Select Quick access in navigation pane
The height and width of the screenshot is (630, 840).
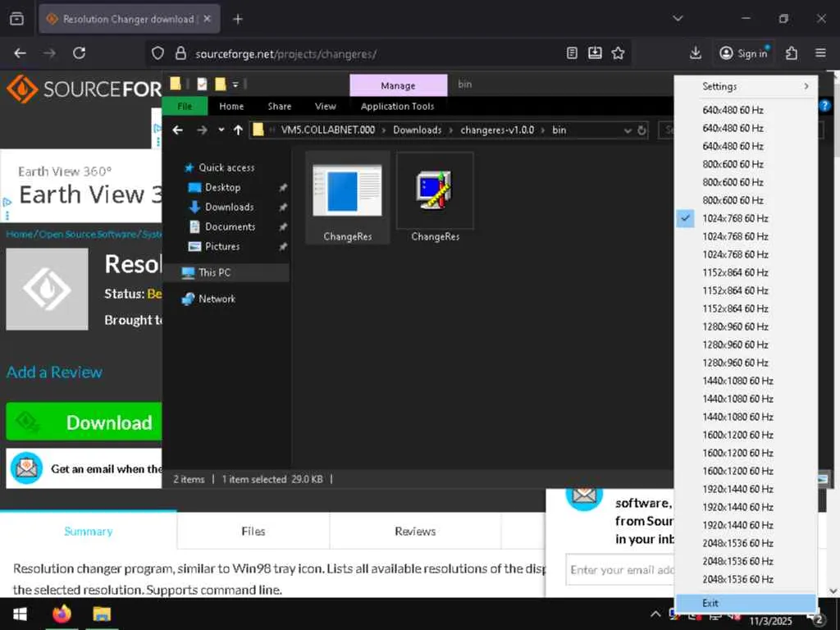click(226, 167)
